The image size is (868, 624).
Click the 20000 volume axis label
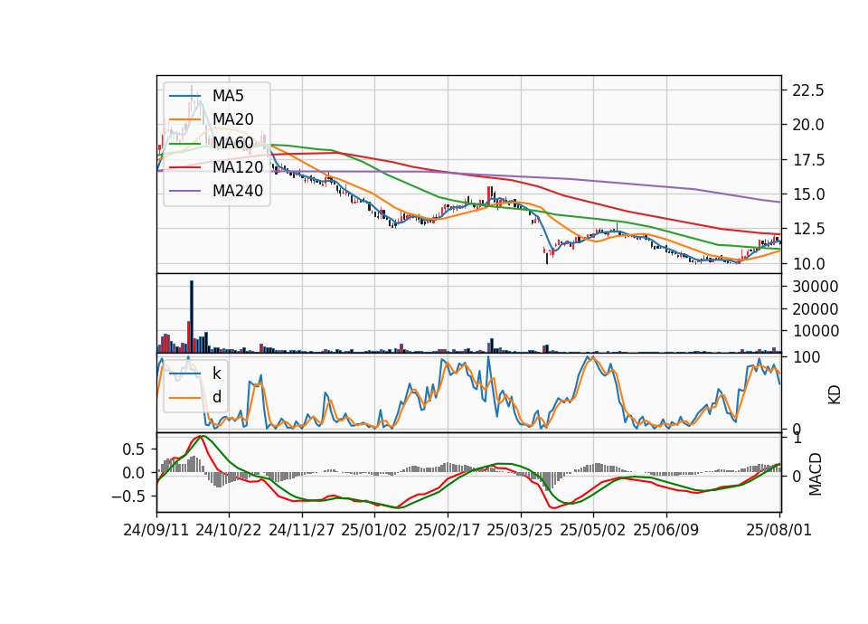coord(816,309)
